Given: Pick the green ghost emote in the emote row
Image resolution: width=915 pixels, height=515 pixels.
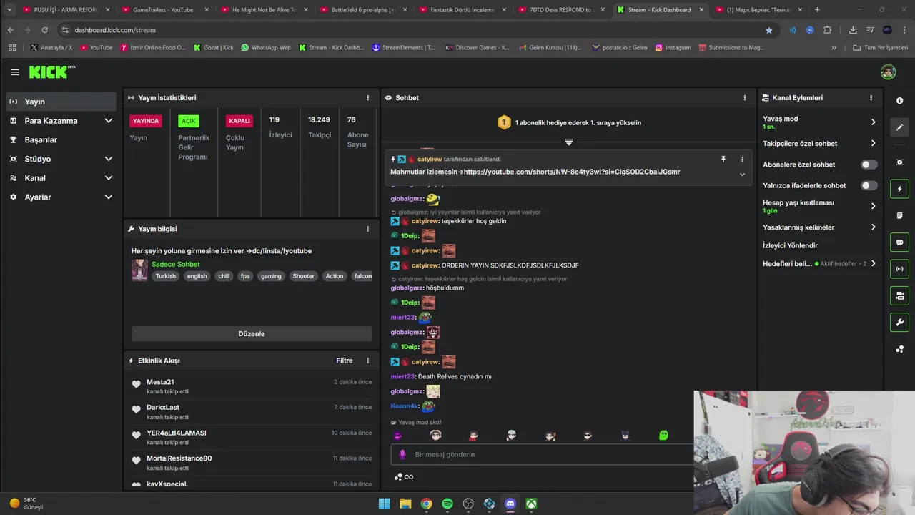Looking at the screenshot, I should (663, 435).
